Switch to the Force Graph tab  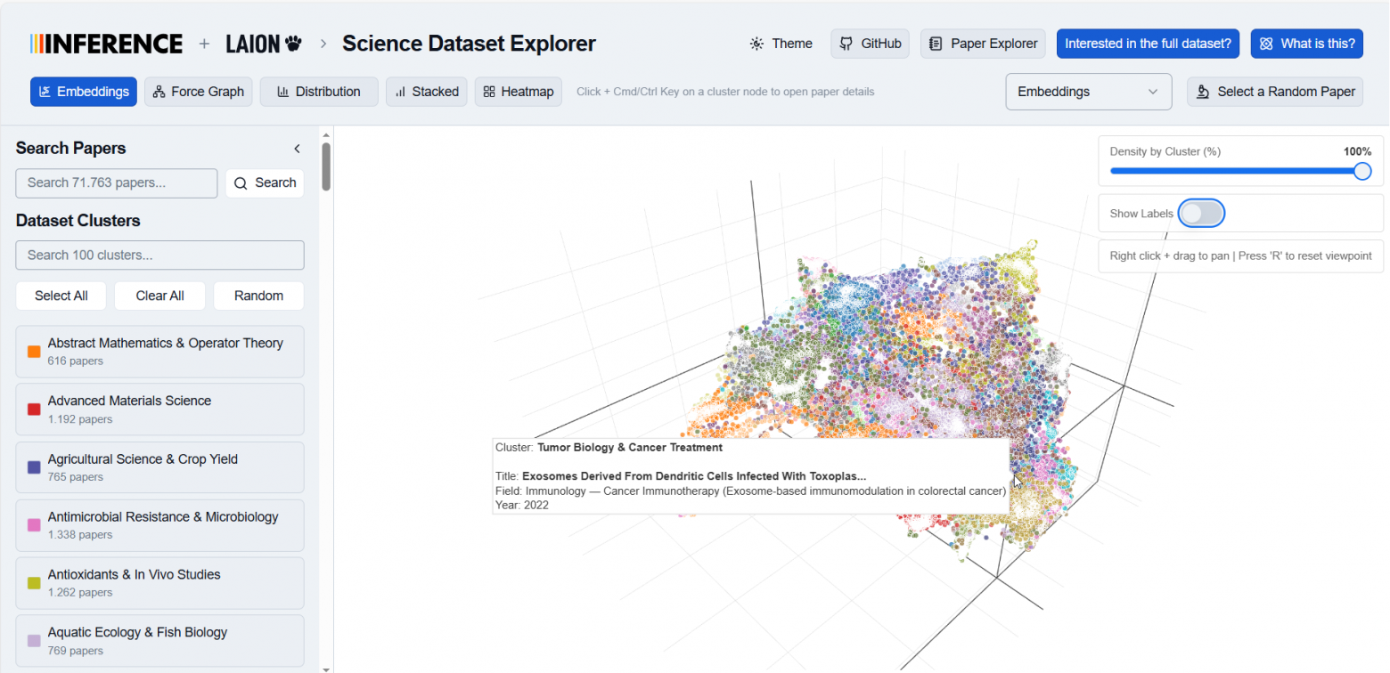tap(198, 92)
